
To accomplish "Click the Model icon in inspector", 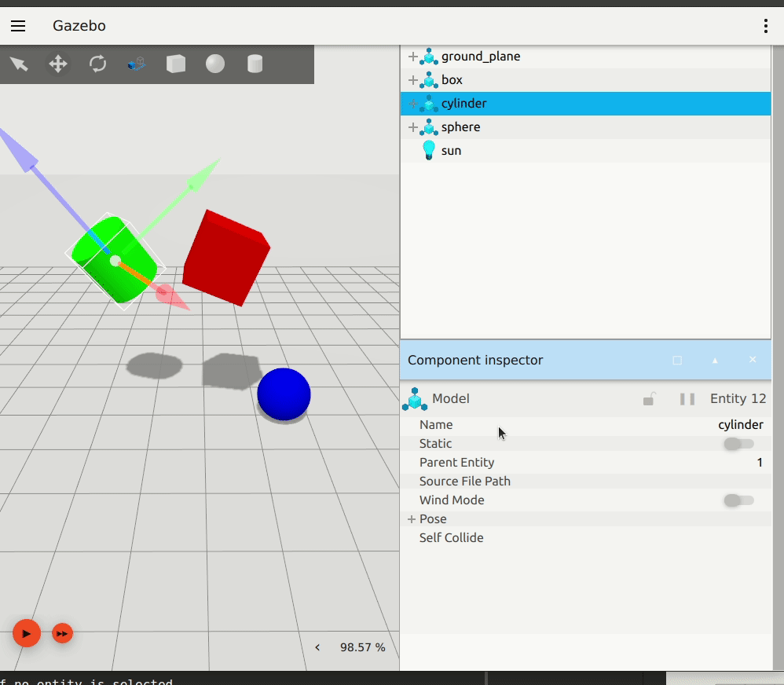I will click(415, 399).
